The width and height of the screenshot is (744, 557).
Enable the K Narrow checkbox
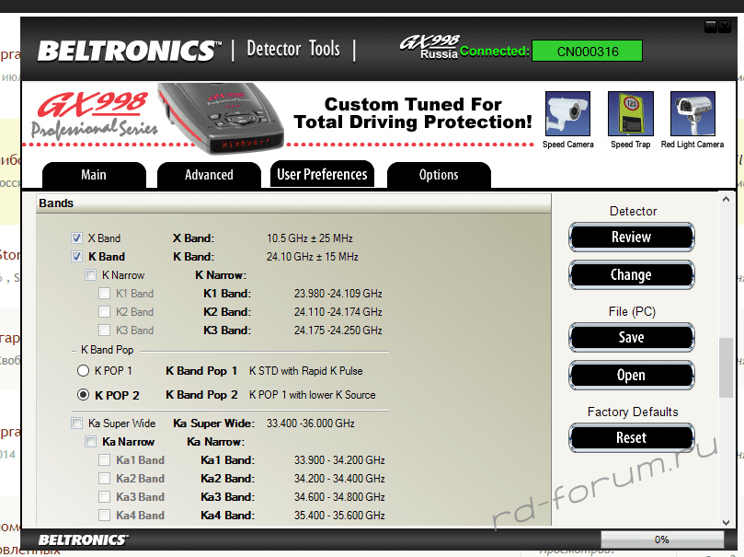(x=90, y=275)
